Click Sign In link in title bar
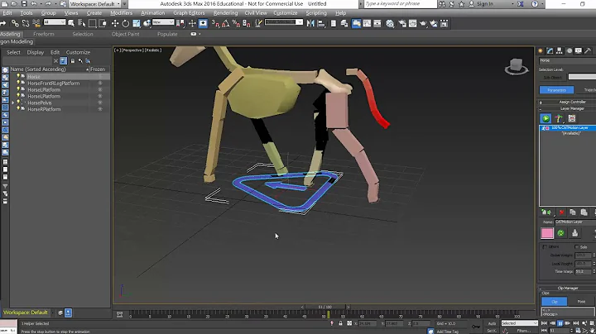Viewport: 596px width, 334px height. coord(484,4)
